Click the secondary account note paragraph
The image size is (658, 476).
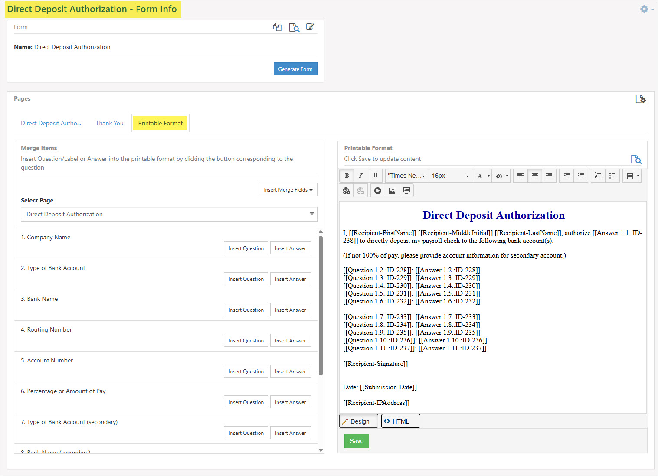click(x=455, y=255)
